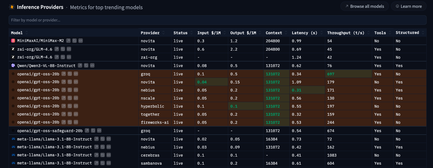The image size is (433, 168).
Task: Click the Status column sort chevrons
Action: (x=192, y=32)
